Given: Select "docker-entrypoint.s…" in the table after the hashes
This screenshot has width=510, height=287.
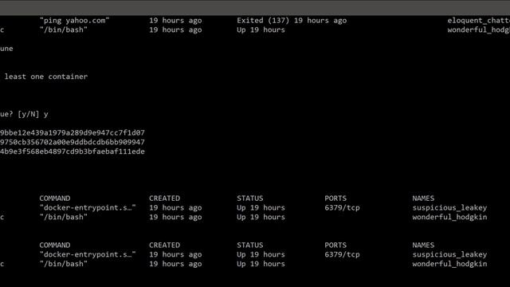Looking at the screenshot, I should pos(88,207).
